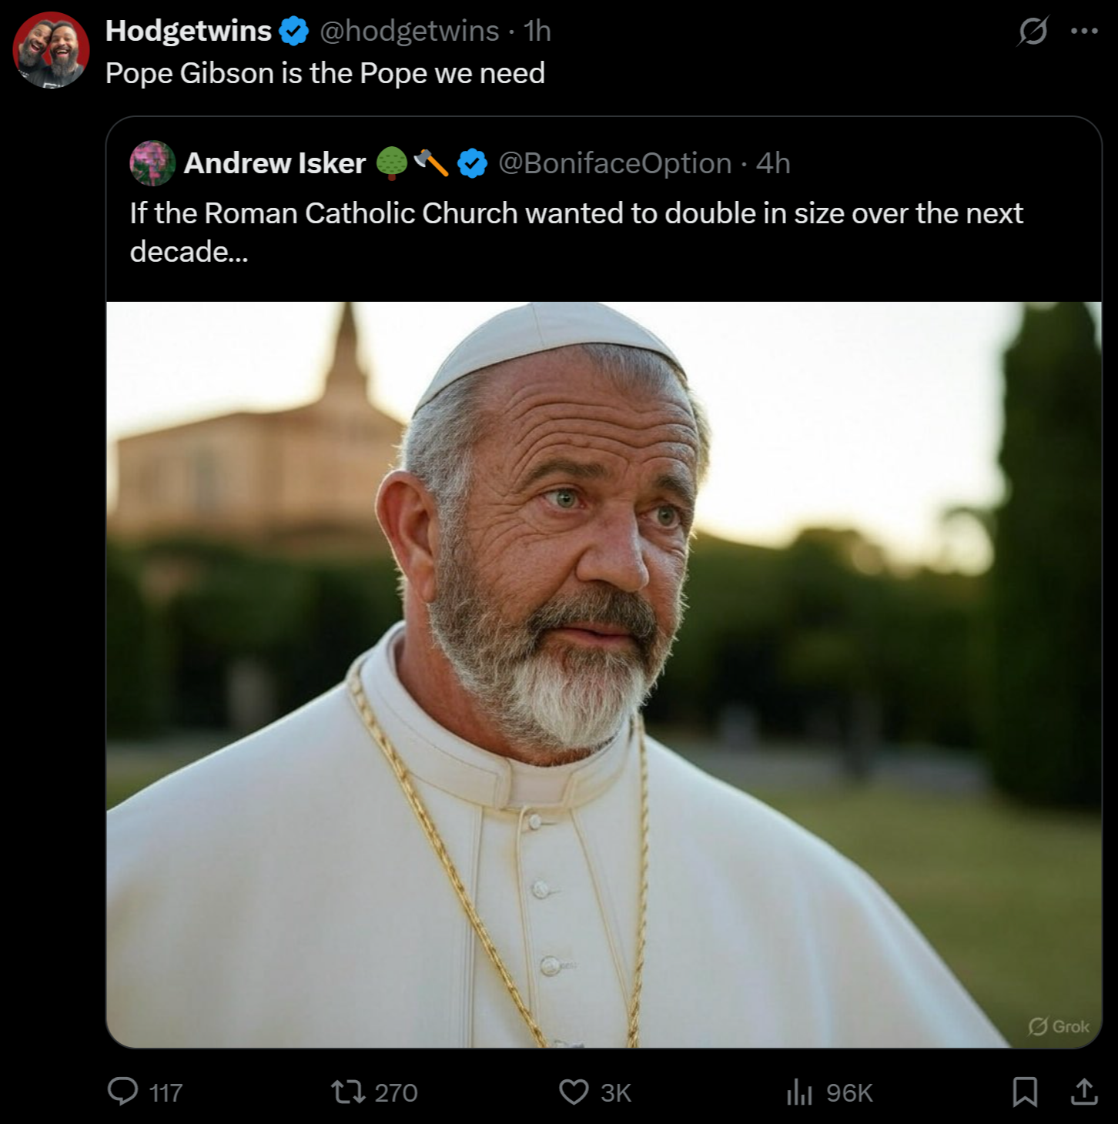Open the reply composer on Hodgetwins' post
The width and height of the screenshot is (1118, 1124).
[126, 1091]
